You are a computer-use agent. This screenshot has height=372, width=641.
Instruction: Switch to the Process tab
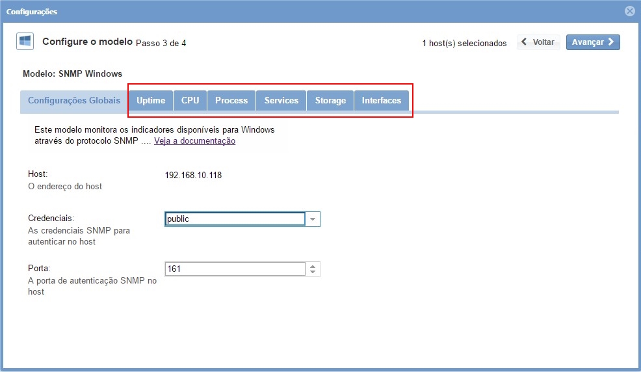(x=231, y=101)
